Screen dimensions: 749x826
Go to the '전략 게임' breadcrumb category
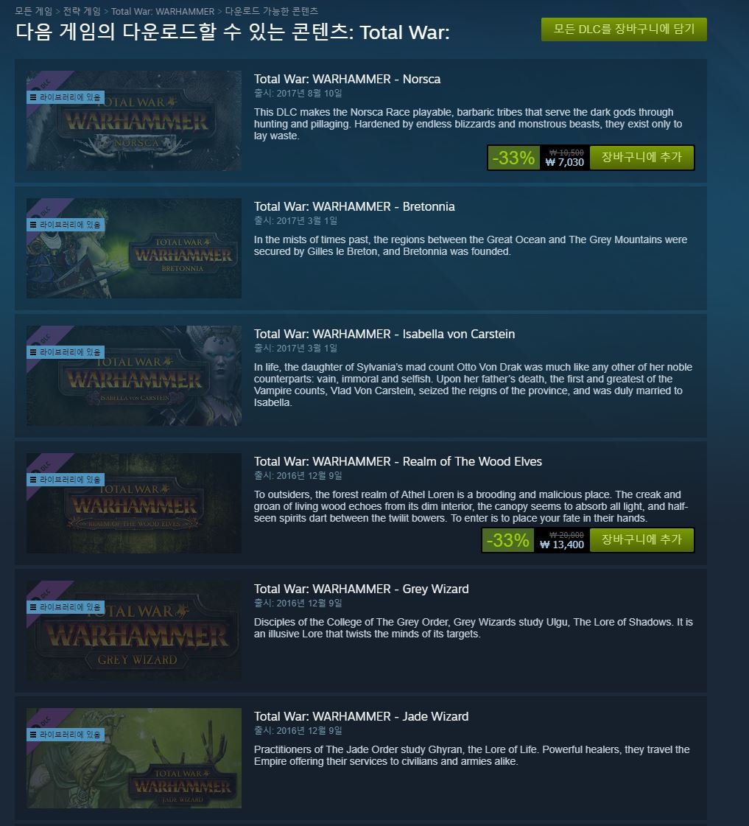82,11
